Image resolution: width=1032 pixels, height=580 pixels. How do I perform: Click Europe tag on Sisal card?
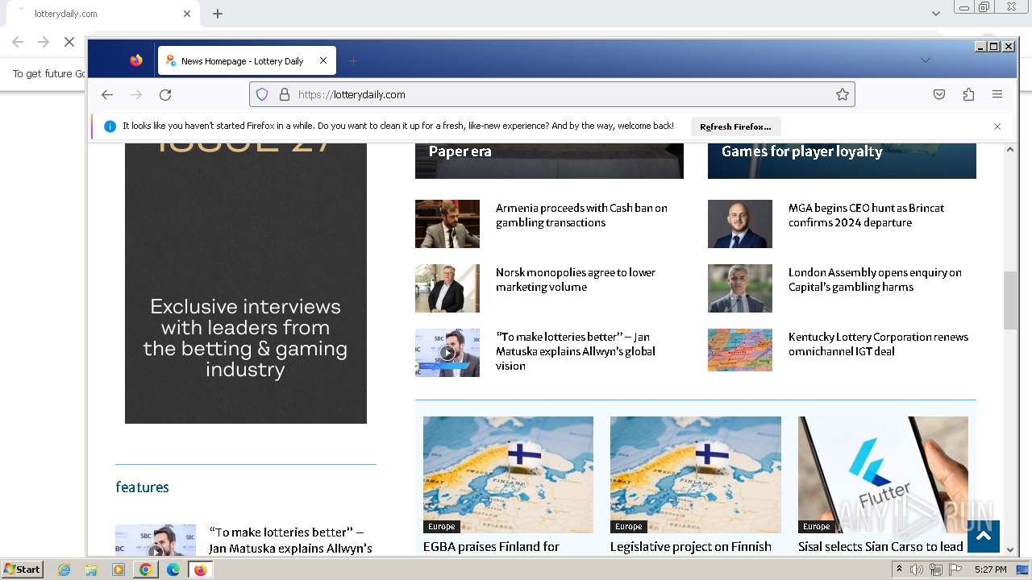[x=816, y=527]
